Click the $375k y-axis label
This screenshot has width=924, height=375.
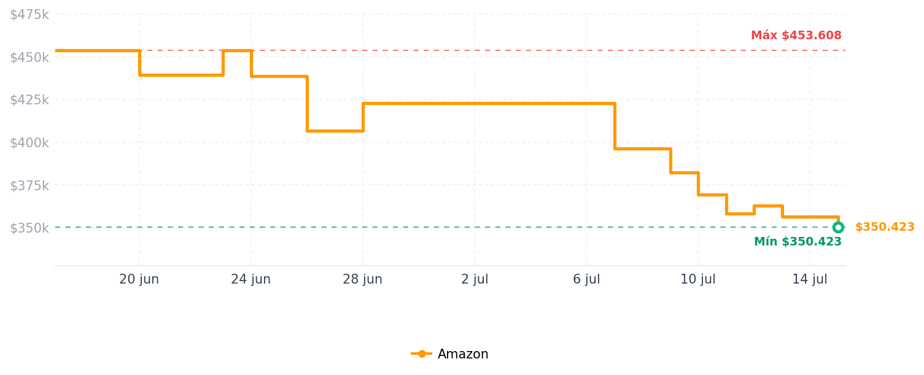[29, 185]
